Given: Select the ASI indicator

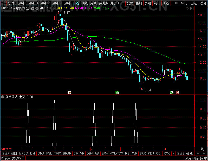Looking at the screenshot, I should click(97, 153).
